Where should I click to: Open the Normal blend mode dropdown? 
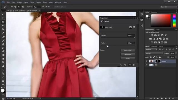pos(154,53)
